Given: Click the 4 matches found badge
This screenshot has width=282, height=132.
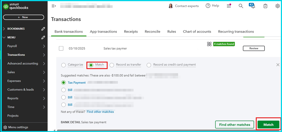Looking at the screenshot, I should click(x=224, y=44).
